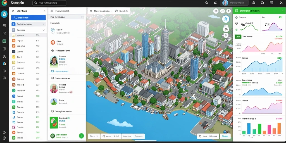The height and width of the screenshot is (143, 286).
Task: Click the green card icon in the left sidebar
Action: (4, 41)
